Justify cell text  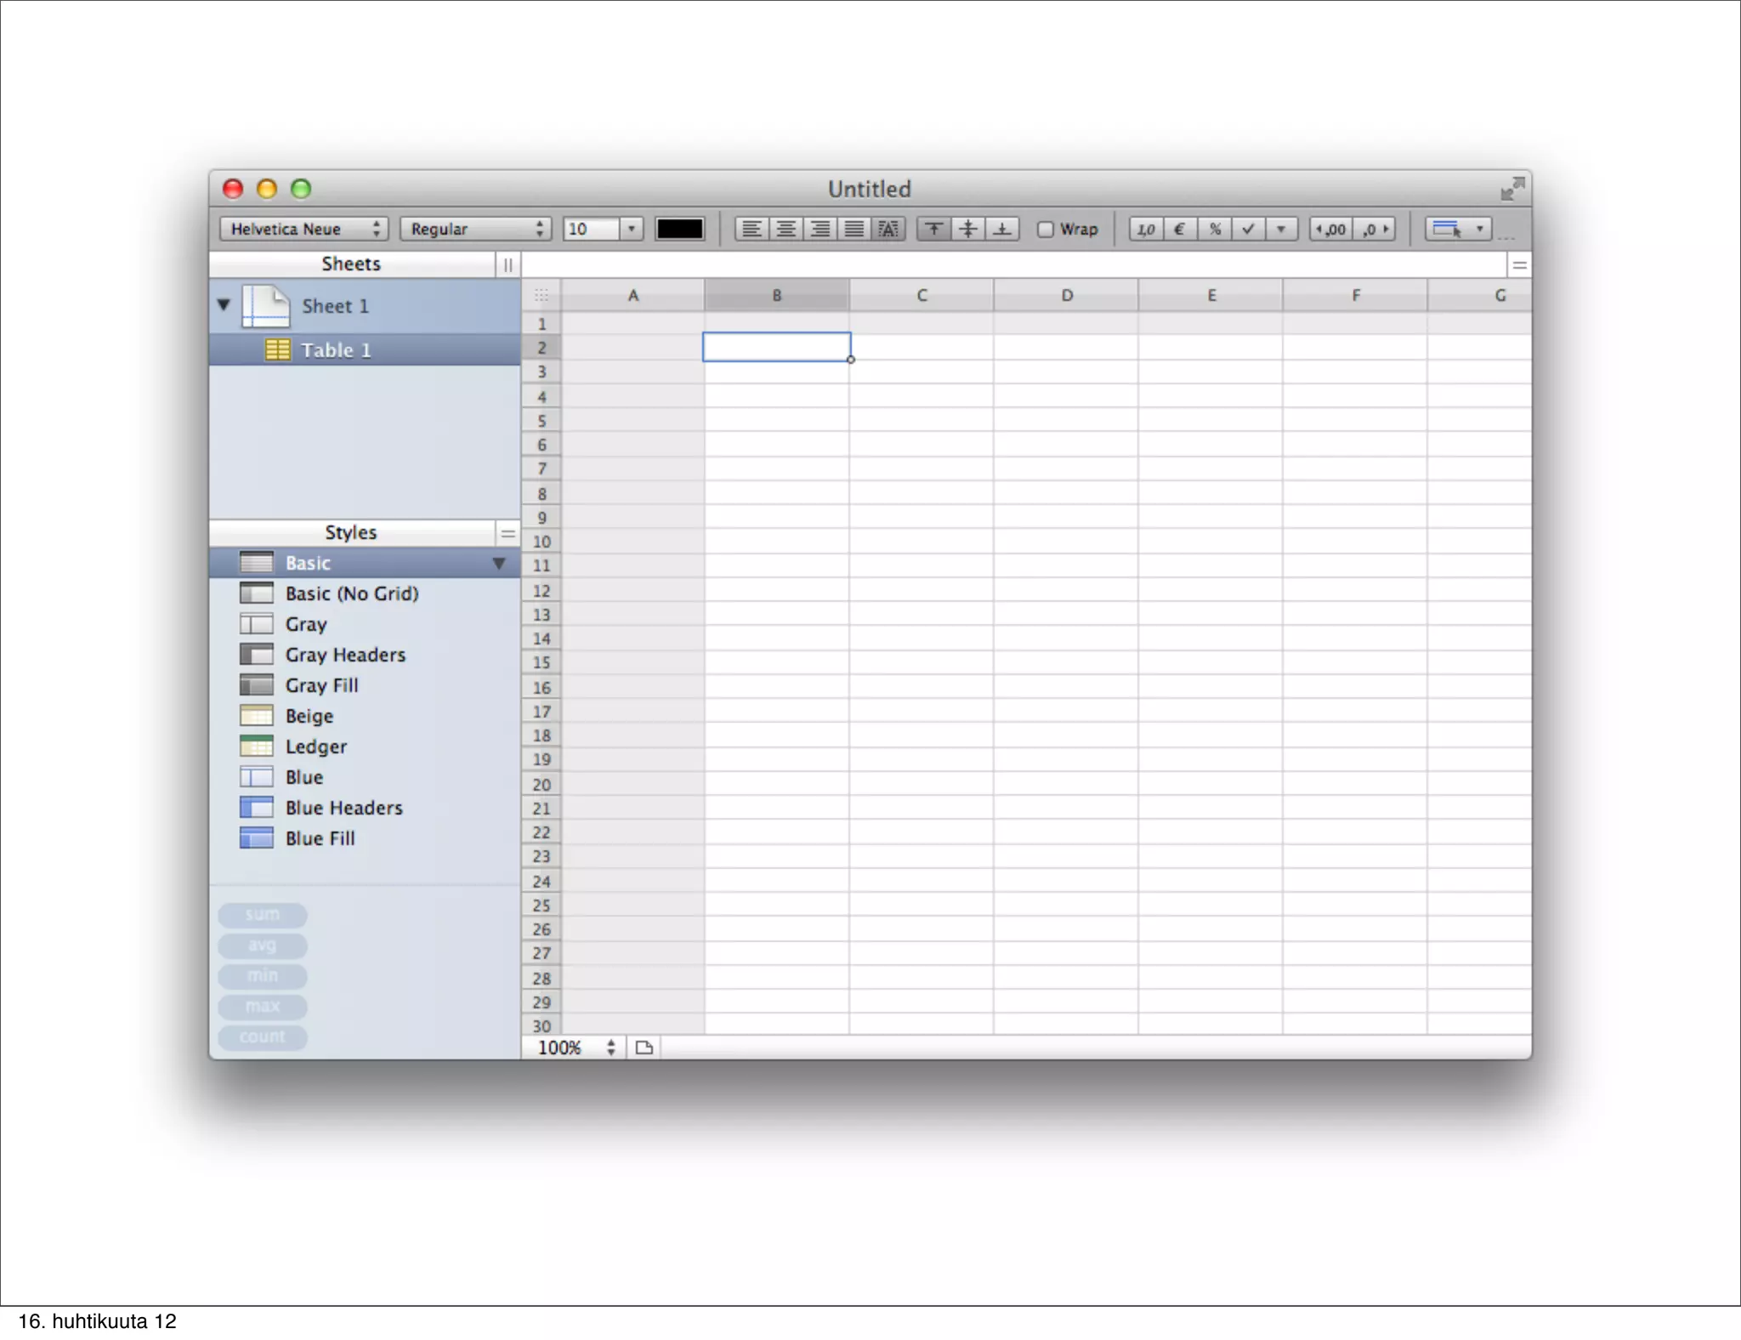854,229
